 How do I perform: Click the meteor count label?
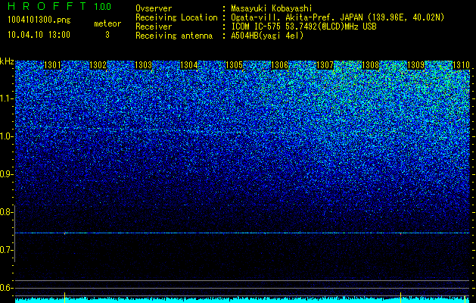[x=107, y=23]
